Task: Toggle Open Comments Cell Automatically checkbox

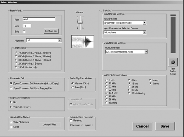Action: coord(11,83)
